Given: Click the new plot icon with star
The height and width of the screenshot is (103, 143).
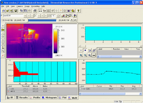Looking at the screenshot, I should 89,50.
